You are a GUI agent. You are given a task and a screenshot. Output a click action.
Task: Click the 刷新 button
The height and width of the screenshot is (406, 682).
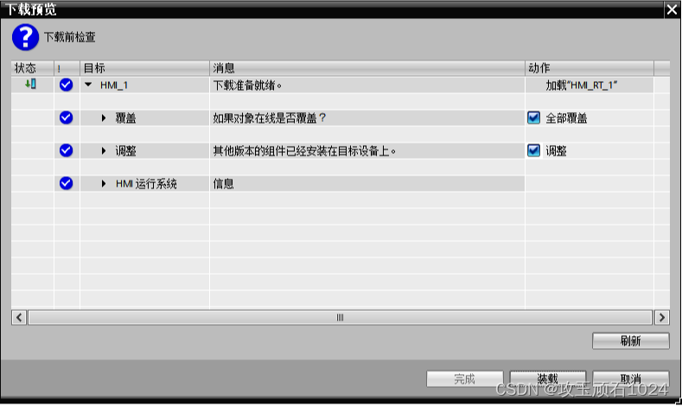click(x=631, y=341)
